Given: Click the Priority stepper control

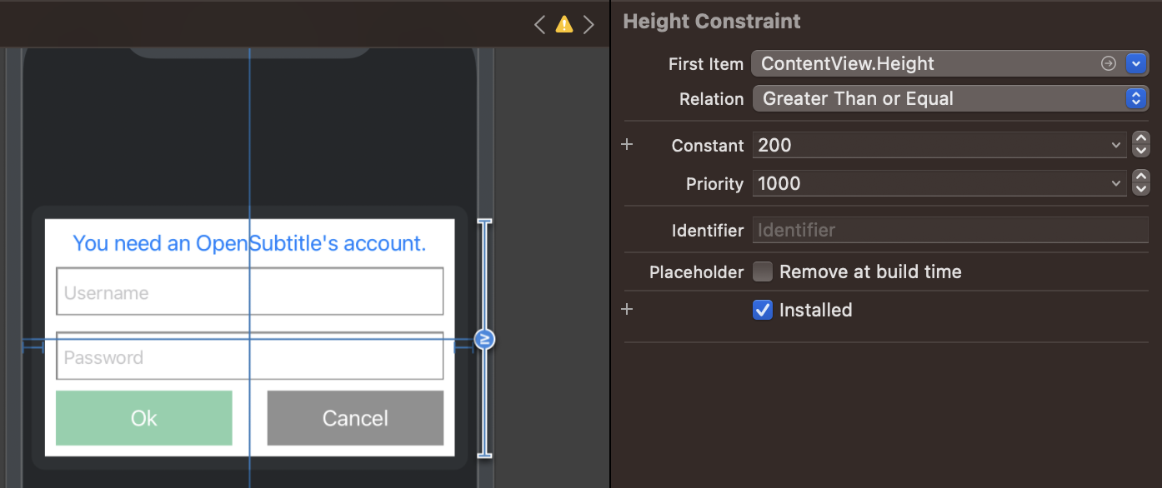Looking at the screenshot, I should pos(1141,183).
